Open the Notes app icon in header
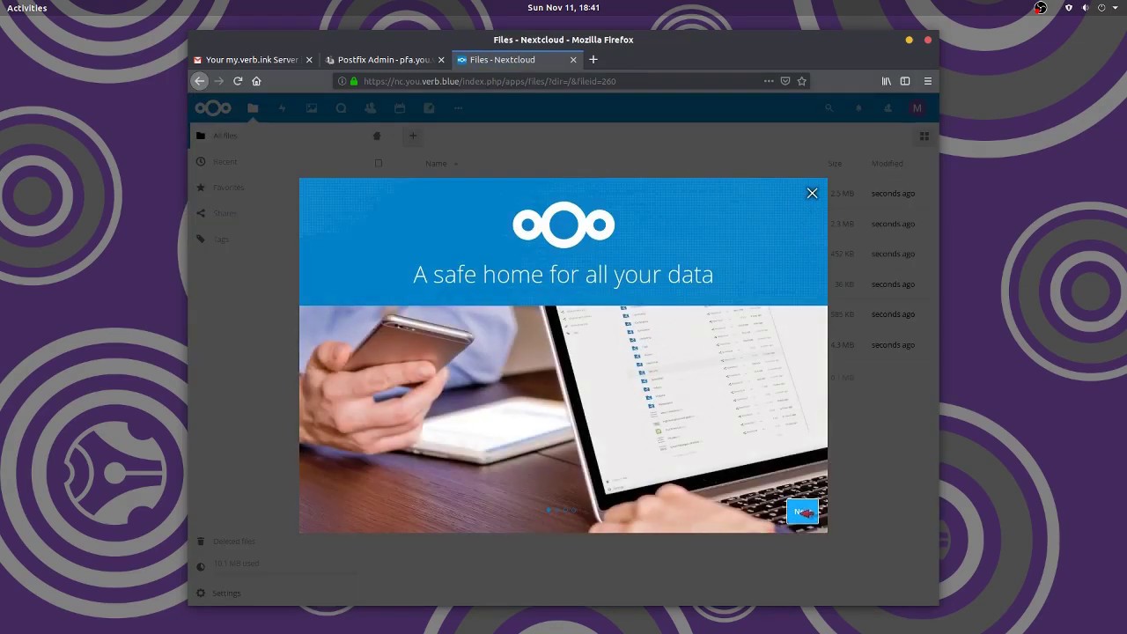This screenshot has height=634, width=1127. [429, 108]
